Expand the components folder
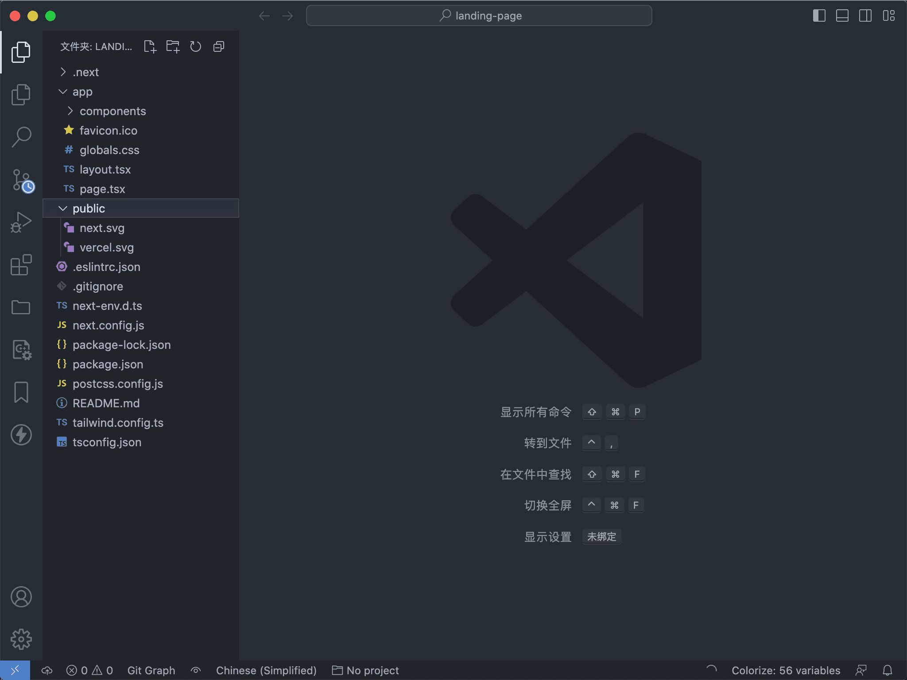Image resolution: width=907 pixels, height=680 pixels. tap(141, 111)
